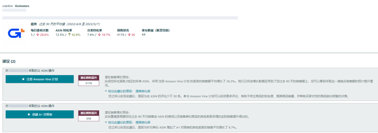Open the 提高转化率 link under Vine suggestion
378x133 pixels.
[143, 91]
